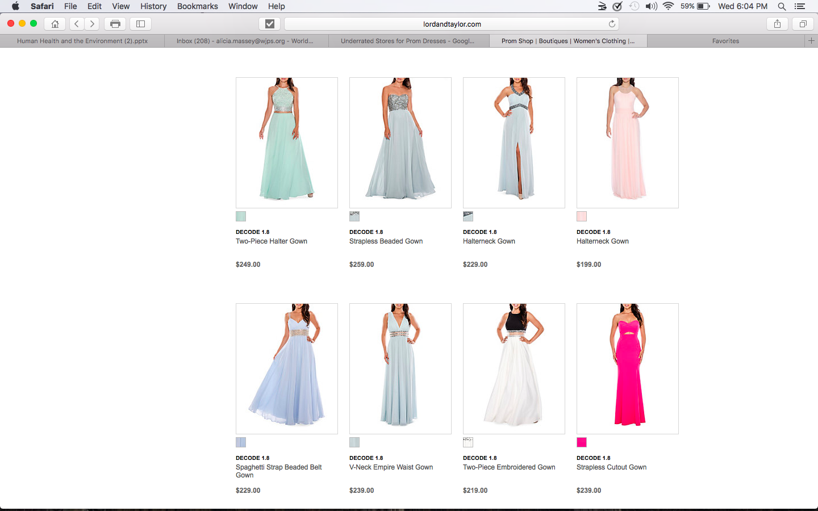Select hot pink swatch under Strapless Cutout Gown

pyautogui.click(x=582, y=442)
